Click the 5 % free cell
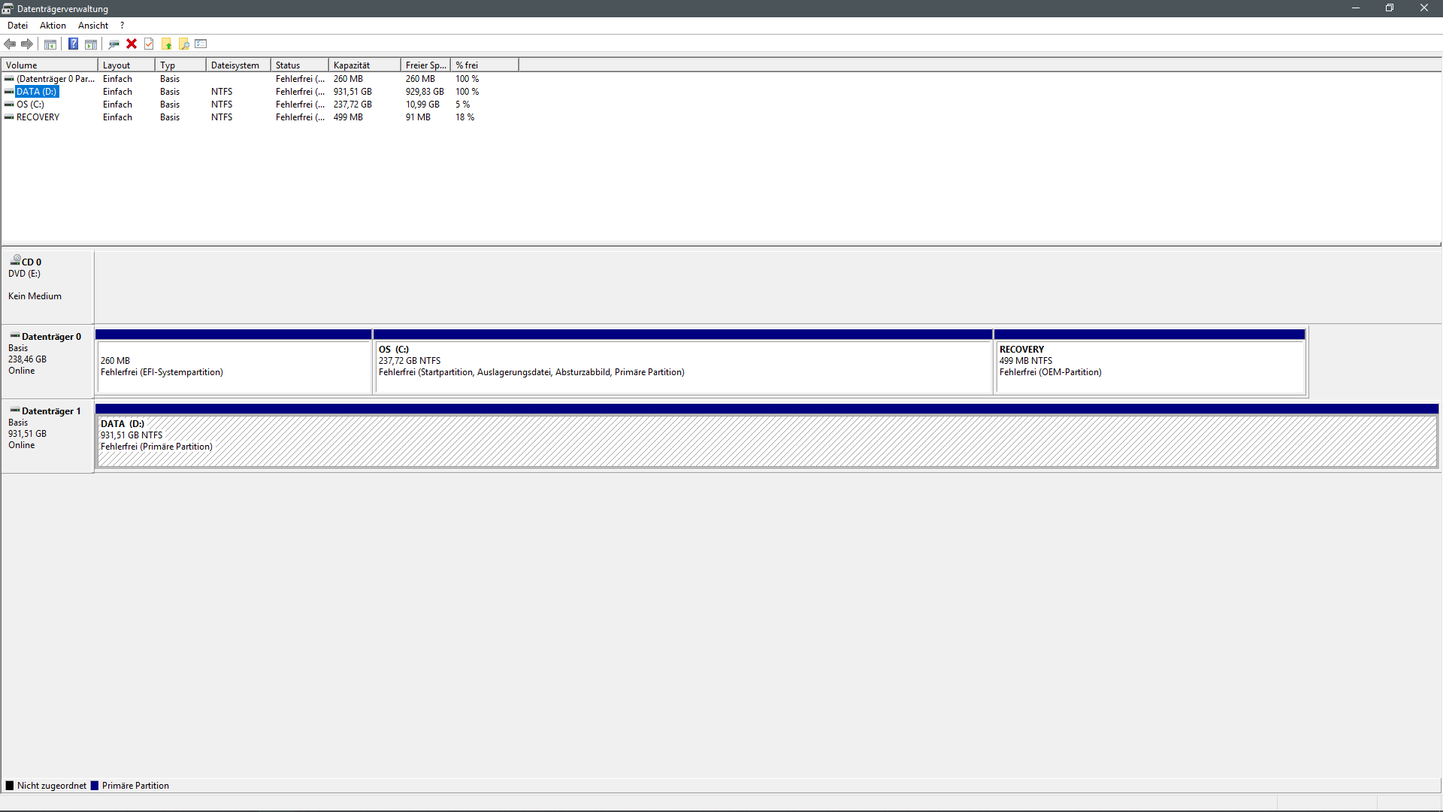Image resolution: width=1443 pixels, height=812 pixels. (x=462, y=105)
